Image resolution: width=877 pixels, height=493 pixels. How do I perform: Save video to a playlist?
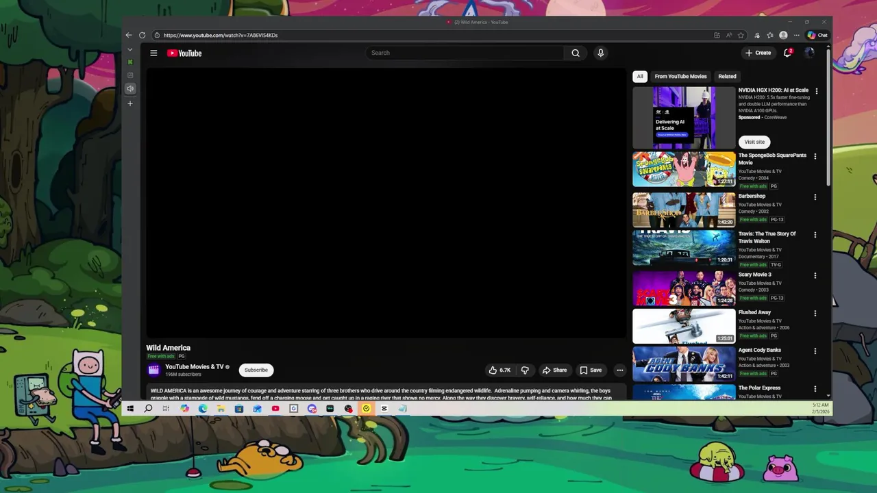click(x=591, y=370)
